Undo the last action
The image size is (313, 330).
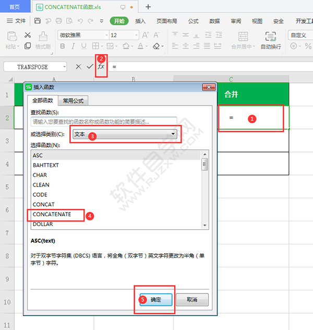point(80,21)
